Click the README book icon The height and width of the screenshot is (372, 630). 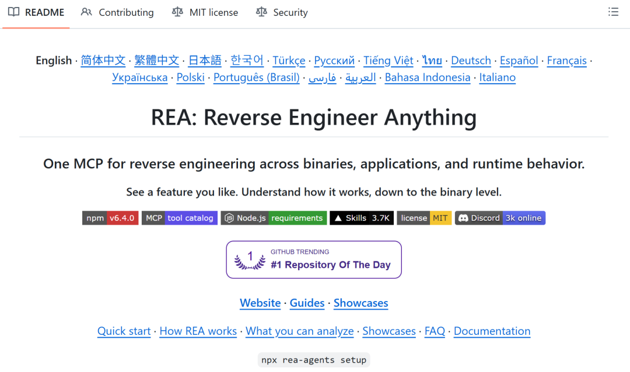(x=13, y=12)
